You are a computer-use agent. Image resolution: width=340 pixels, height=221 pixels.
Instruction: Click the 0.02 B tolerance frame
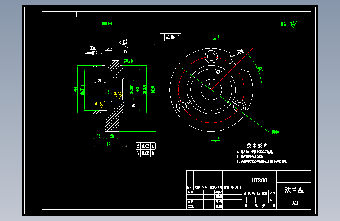pos(145,153)
